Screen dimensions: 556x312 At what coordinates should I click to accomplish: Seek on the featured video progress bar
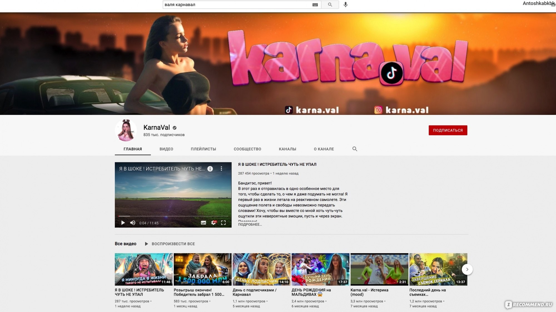[x=173, y=216]
